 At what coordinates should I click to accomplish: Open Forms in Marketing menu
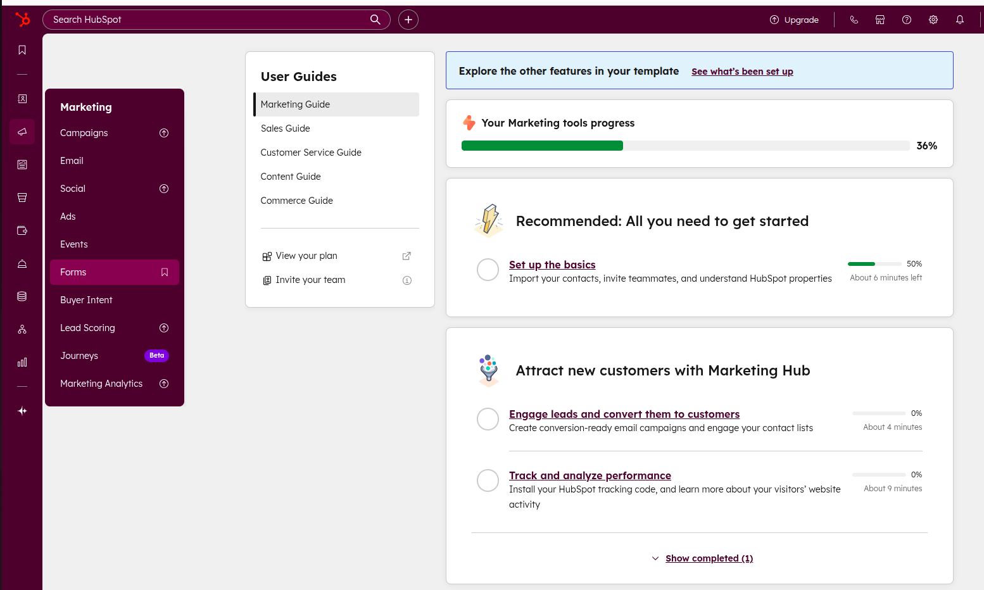tap(115, 272)
